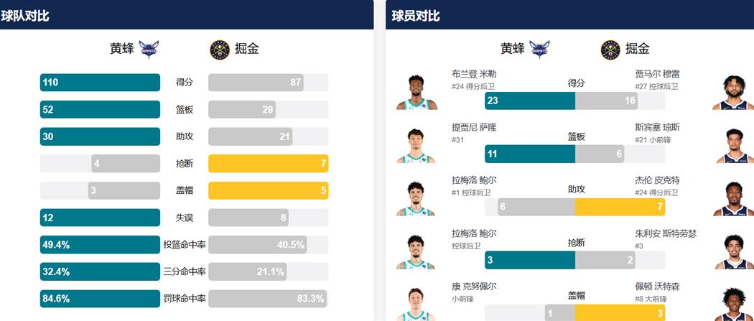Open 布兰登 米勒 name link
Screen dimensions: 754x321
(x=474, y=74)
